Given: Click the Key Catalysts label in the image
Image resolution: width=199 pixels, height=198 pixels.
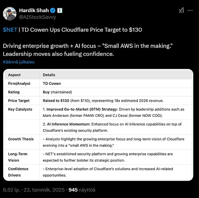Looking at the screenshot, I should pos(20,109).
